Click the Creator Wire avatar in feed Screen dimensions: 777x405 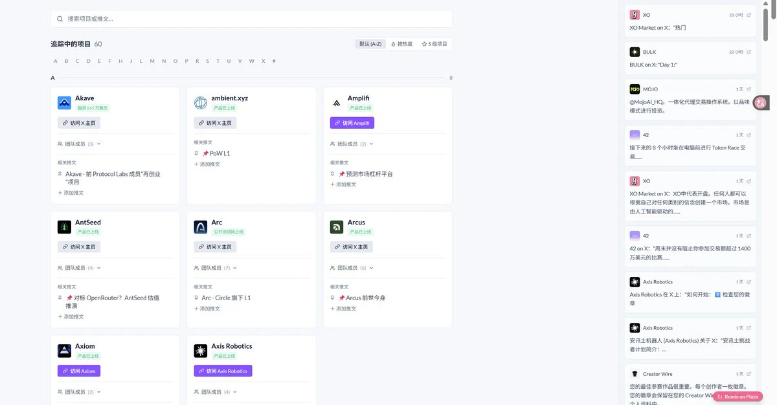635,374
